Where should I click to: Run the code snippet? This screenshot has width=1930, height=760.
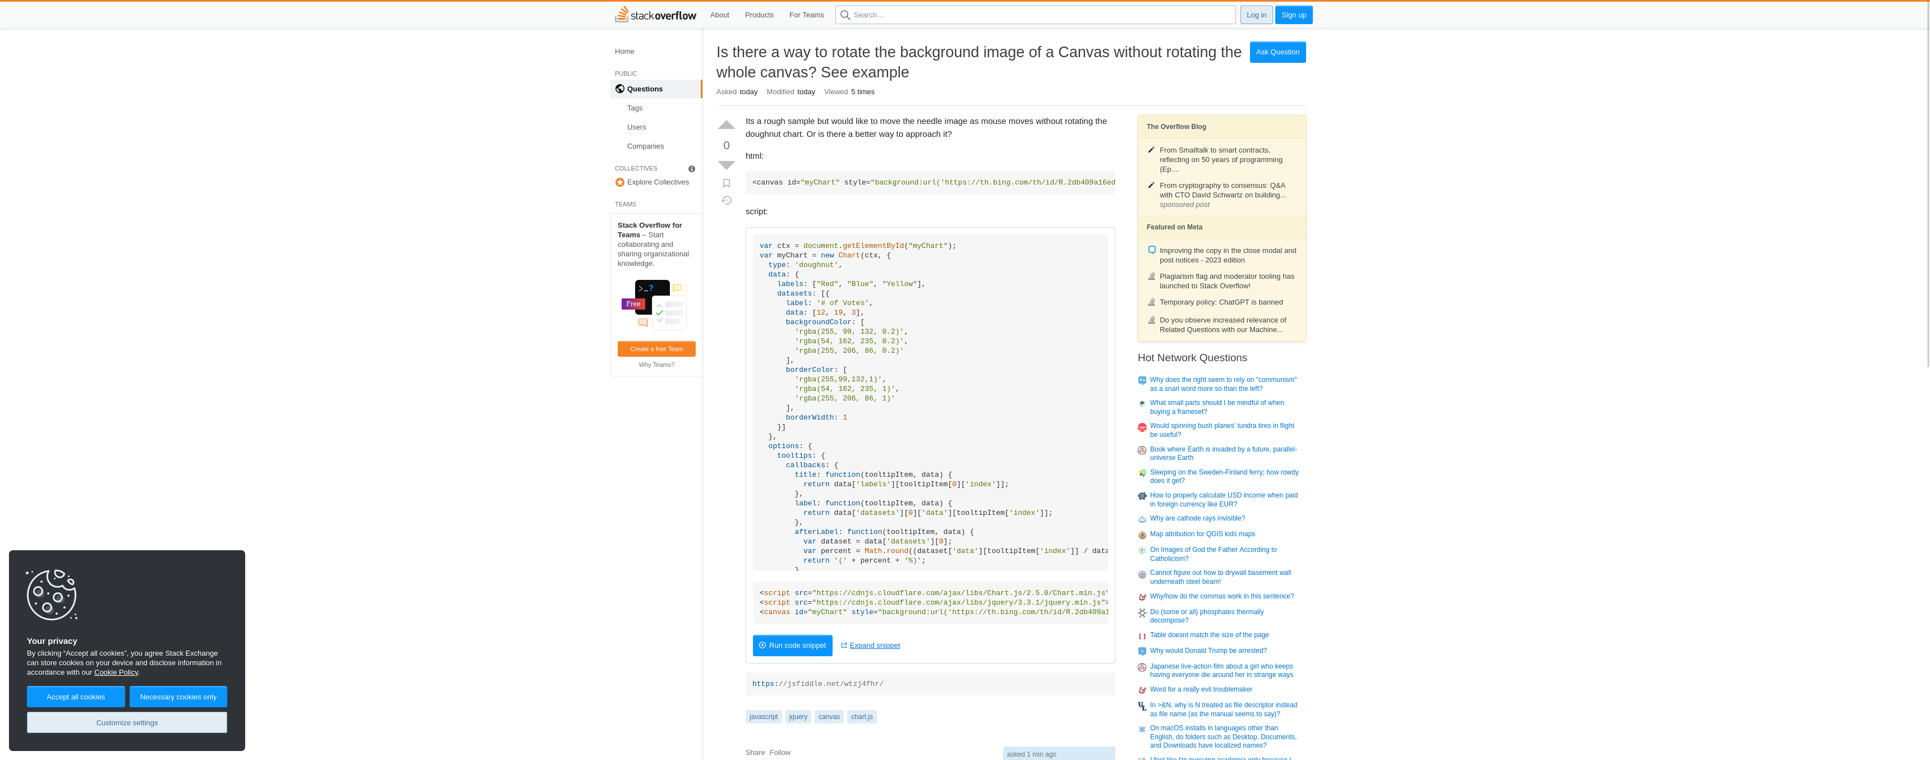tap(792, 646)
